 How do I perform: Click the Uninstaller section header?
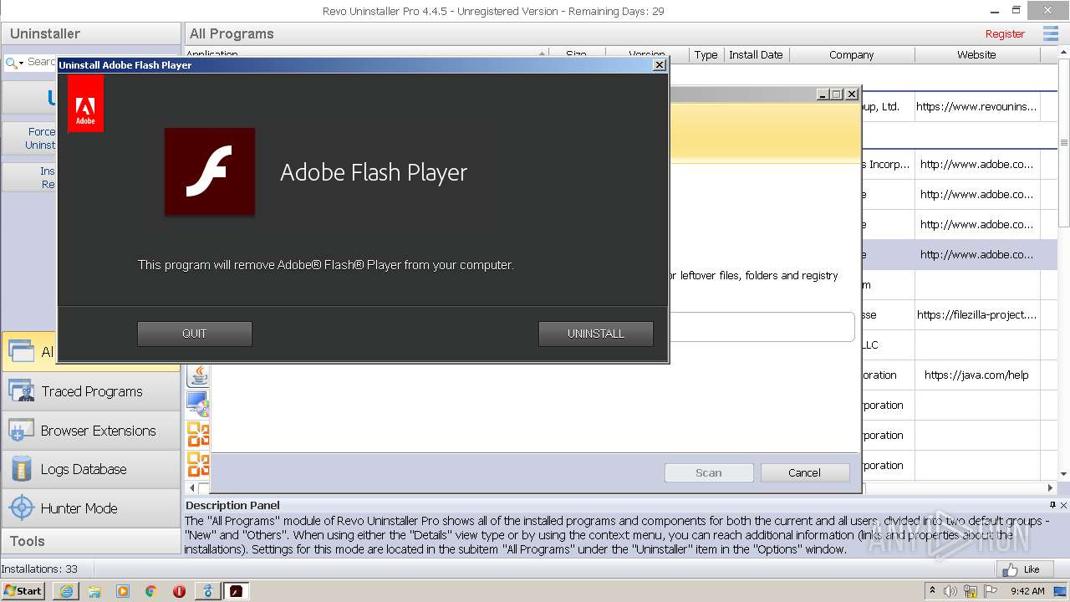click(91, 34)
